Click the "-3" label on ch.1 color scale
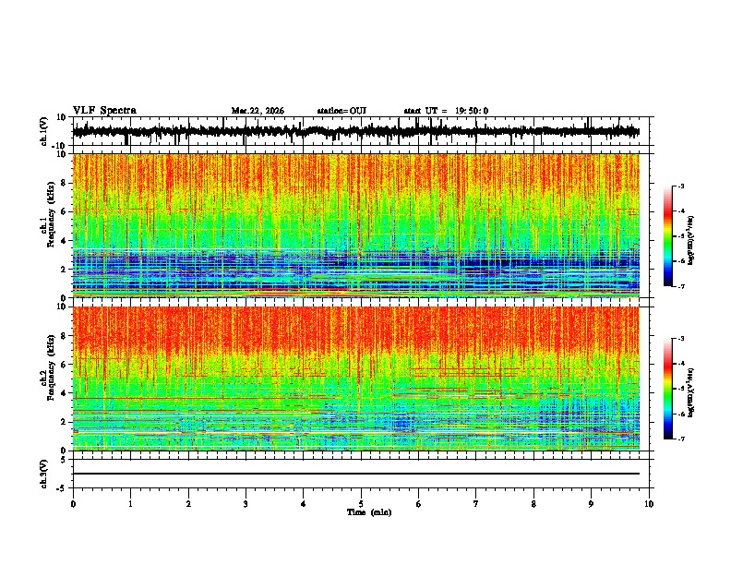 (x=681, y=186)
